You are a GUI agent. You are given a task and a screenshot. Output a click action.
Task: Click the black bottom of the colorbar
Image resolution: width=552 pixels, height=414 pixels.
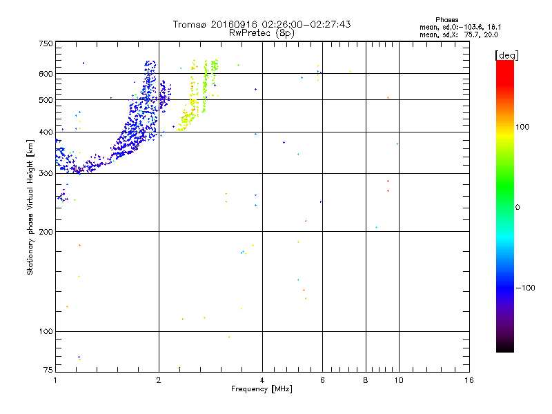505,347
